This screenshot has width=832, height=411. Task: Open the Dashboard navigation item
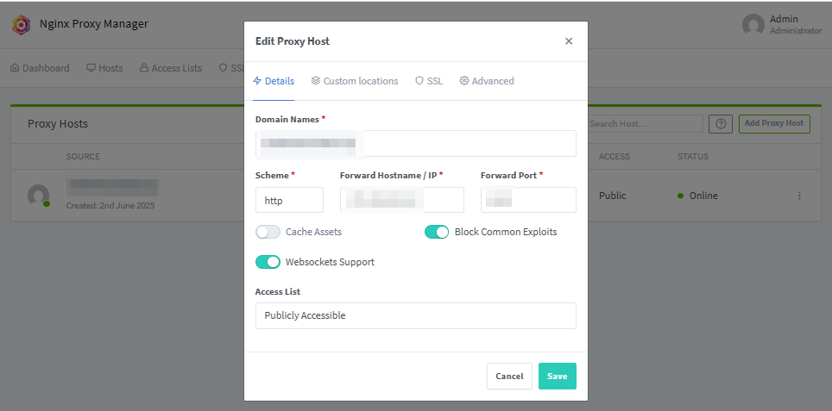coord(41,68)
